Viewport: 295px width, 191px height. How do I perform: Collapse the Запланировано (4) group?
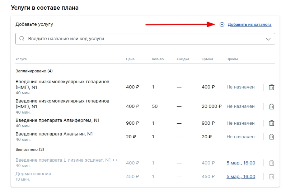click(34, 71)
